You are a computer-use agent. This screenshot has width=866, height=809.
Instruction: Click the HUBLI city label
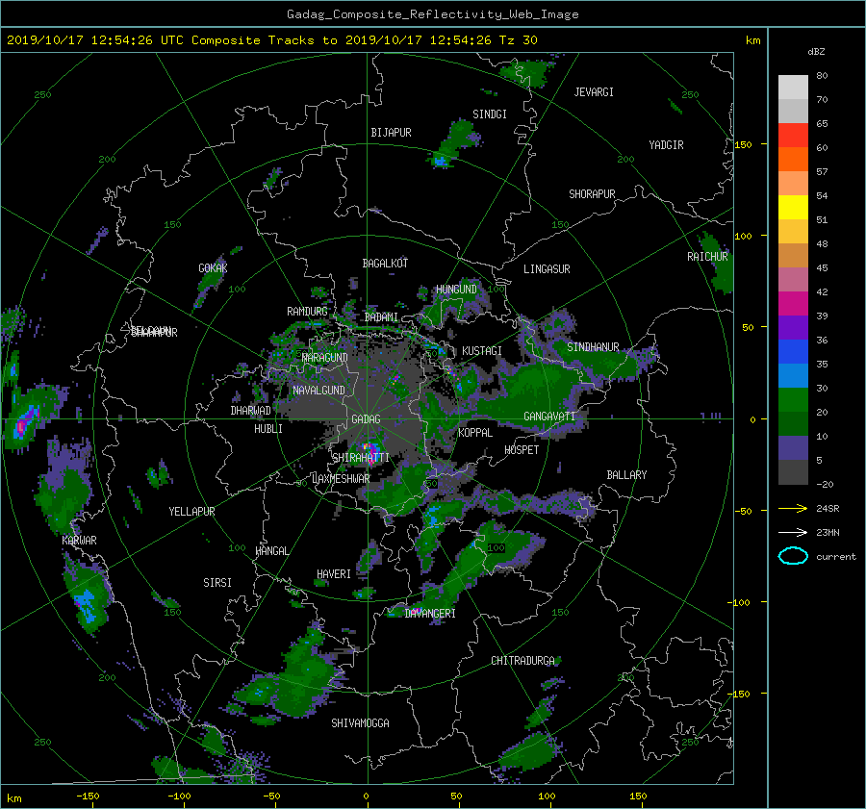tap(268, 429)
